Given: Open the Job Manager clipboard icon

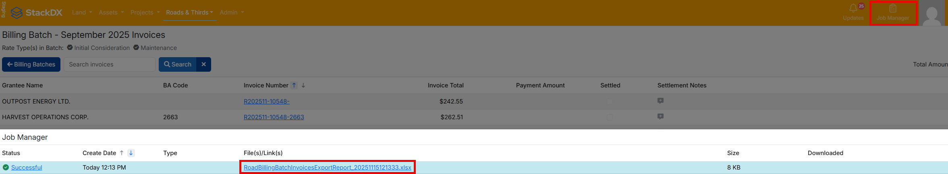Looking at the screenshot, I should [x=893, y=8].
